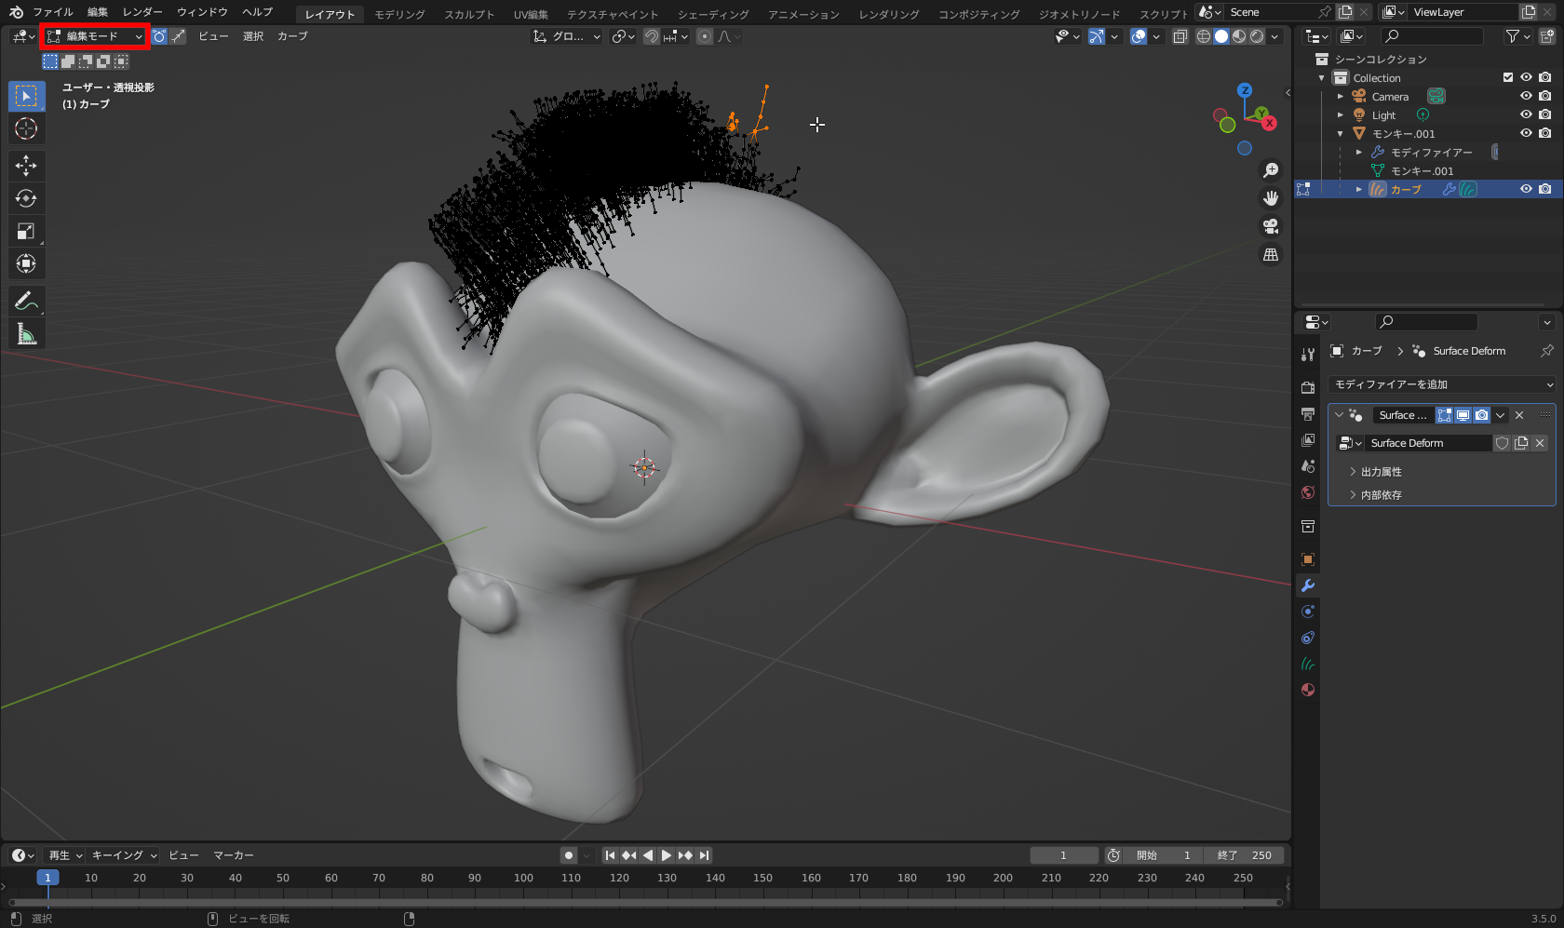Hide the Light object in the outliner
This screenshot has height=928, width=1564.
tap(1526, 114)
